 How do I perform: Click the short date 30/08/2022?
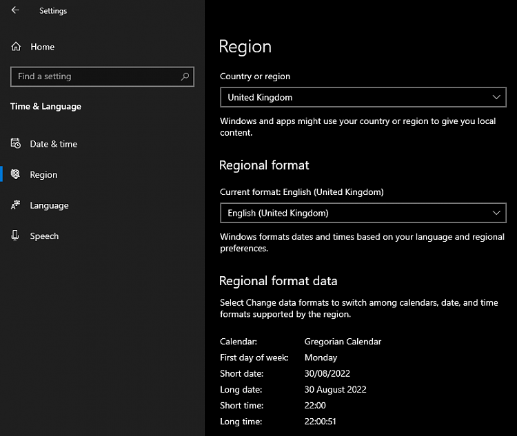coord(327,373)
